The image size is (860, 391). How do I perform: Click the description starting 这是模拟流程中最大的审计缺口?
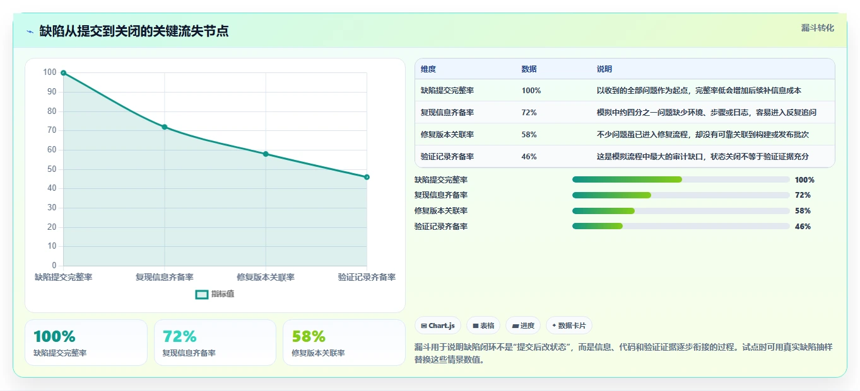coord(703,157)
